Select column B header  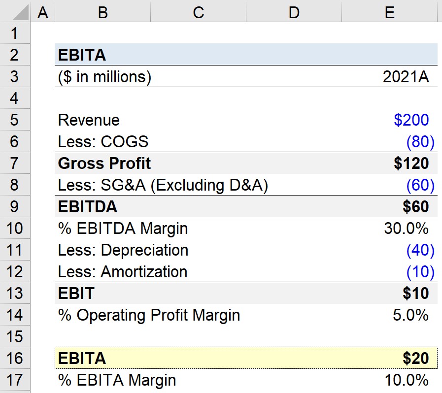(x=102, y=11)
